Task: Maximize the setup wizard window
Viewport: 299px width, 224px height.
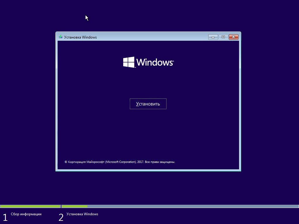Action: click(x=223, y=37)
